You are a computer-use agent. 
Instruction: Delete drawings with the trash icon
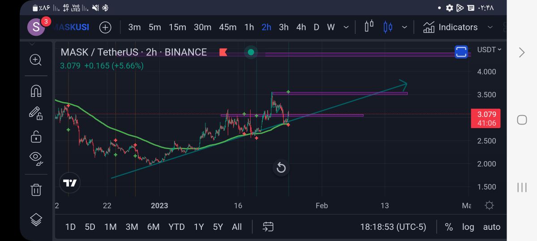[x=36, y=190]
